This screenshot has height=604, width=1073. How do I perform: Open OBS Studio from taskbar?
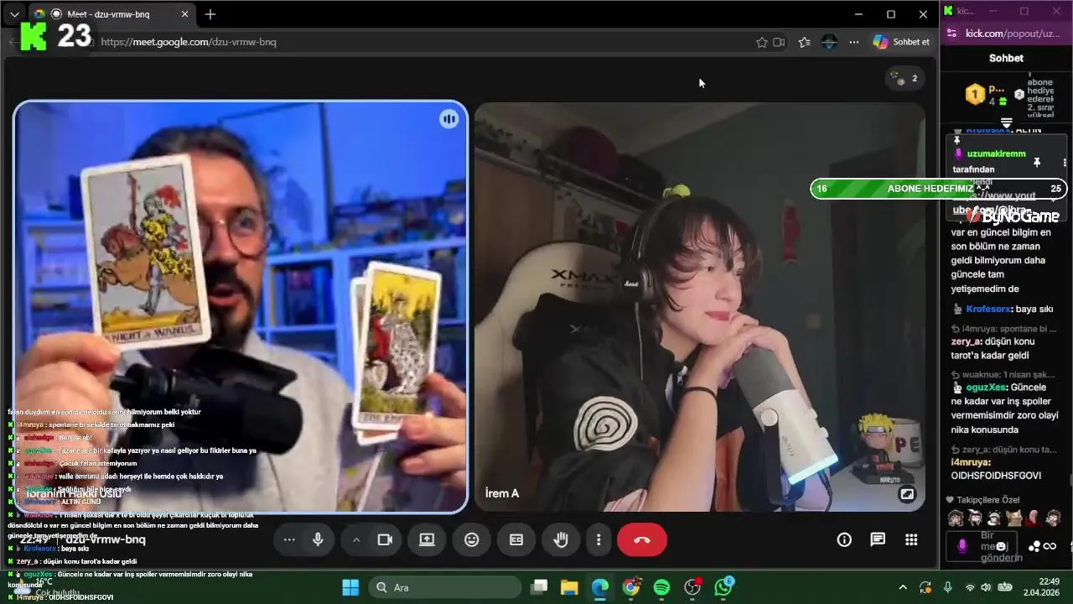[x=692, y=587]
